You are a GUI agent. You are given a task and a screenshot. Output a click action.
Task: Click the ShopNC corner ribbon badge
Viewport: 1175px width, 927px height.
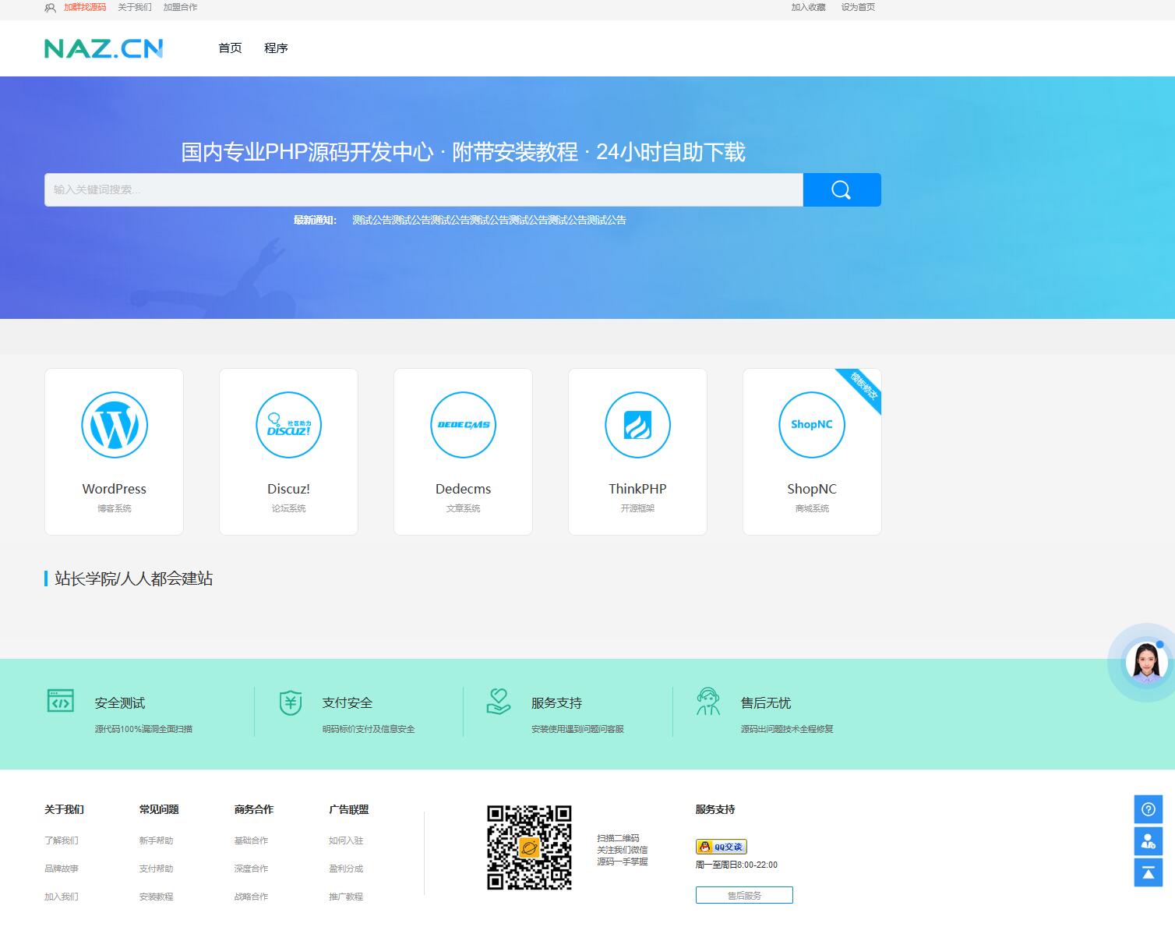tap(863, 386)
